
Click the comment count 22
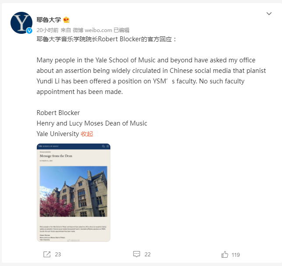tap(148, 255)
